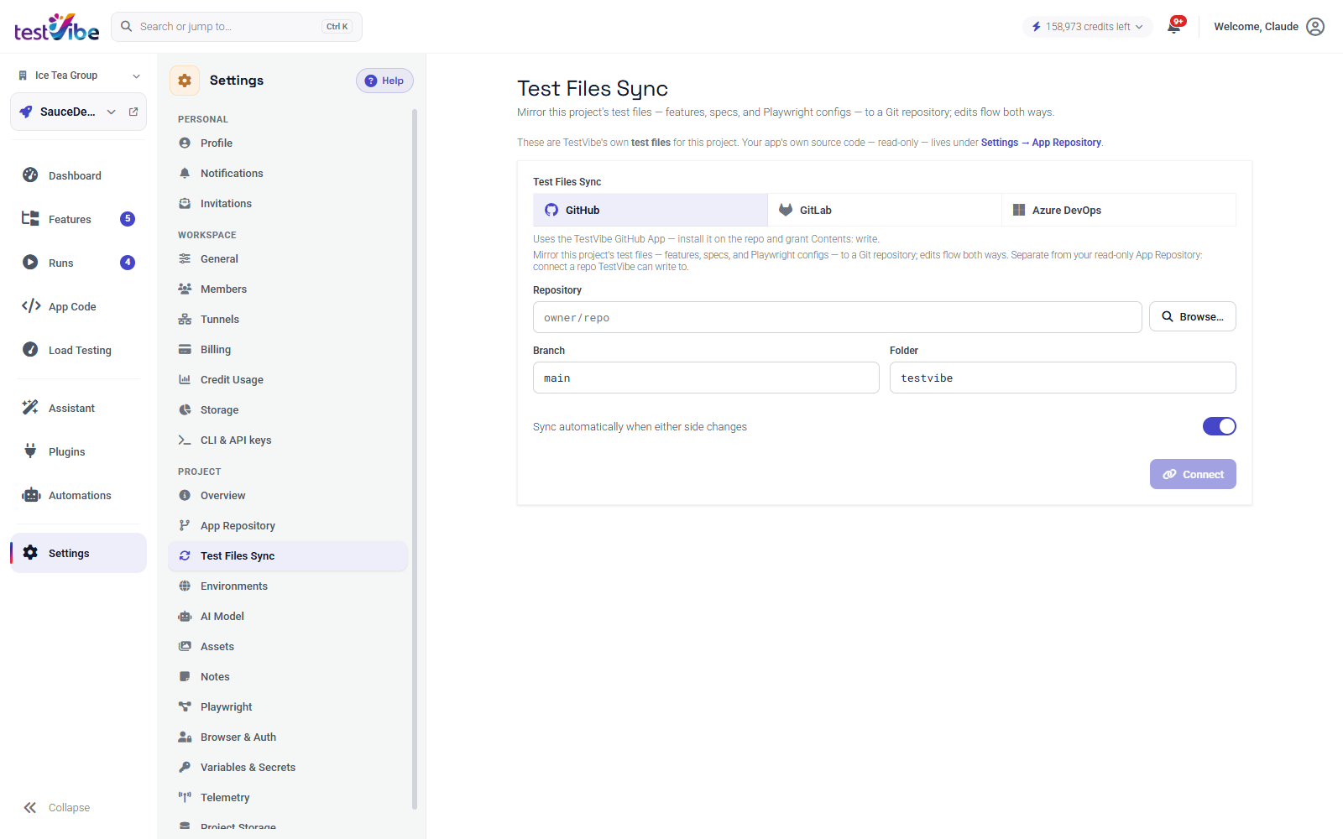Open Members settings
1343x839 pixels.
pyautogui.click(x=289, y=289)
